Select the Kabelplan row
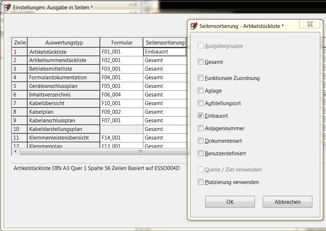This screenshot has height=231, width=326. pos(64,112)
